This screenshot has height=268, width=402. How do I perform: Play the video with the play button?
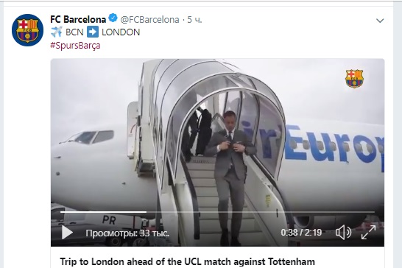[x=67, y=233]
